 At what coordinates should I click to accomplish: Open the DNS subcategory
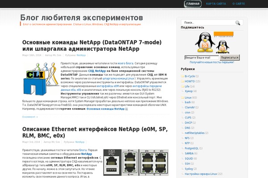pyautogui.click(x=188, y=128)
